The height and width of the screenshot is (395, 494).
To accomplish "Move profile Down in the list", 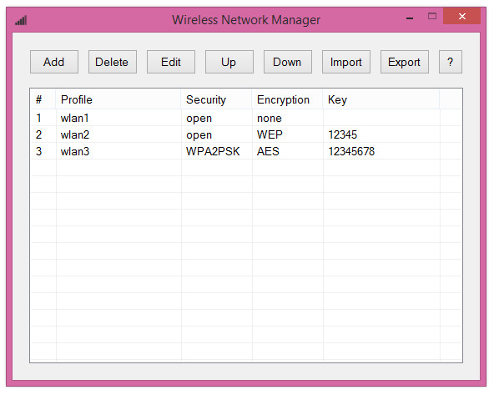I will pos(288,62).
